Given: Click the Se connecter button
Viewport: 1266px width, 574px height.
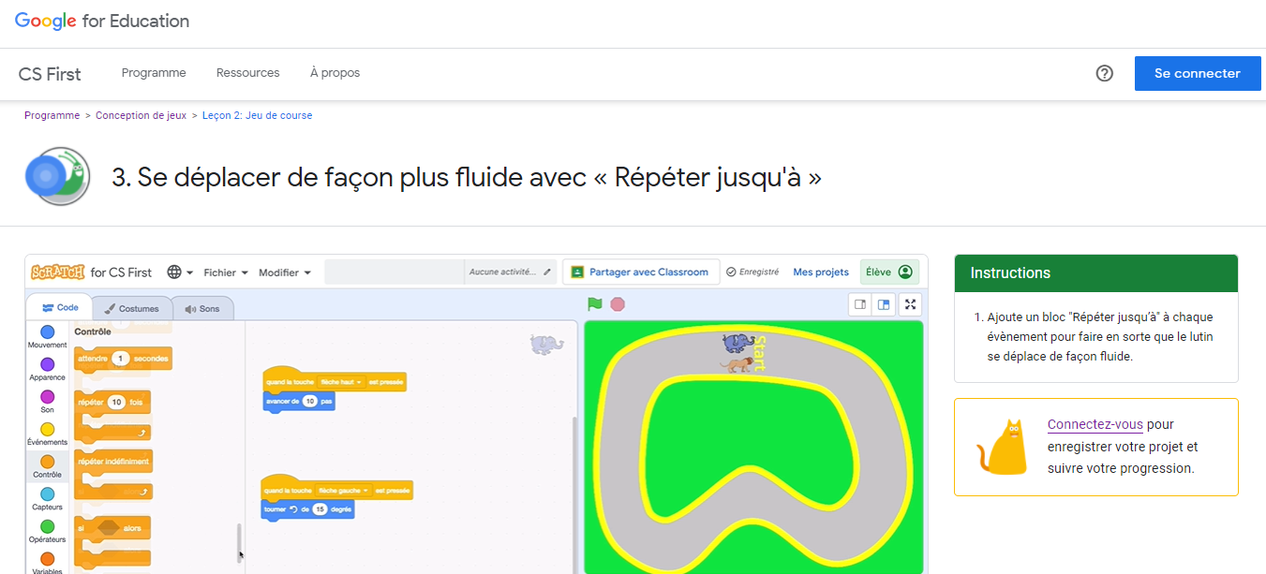Looking at the screenshot, I should [x=1197, y=73].
